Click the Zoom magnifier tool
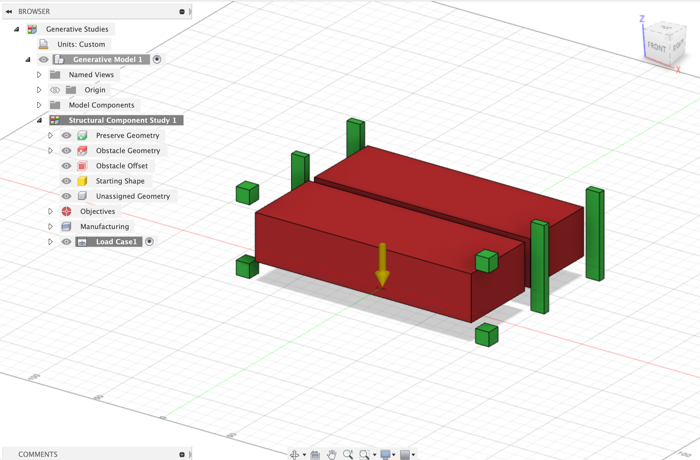Screen dimensions: 700x460 [x=347, y=455]
